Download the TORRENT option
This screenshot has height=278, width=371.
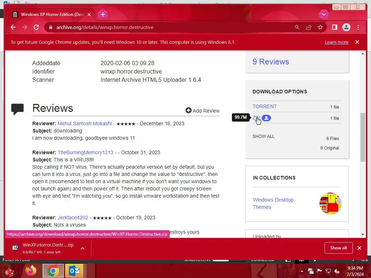point(264,107)
